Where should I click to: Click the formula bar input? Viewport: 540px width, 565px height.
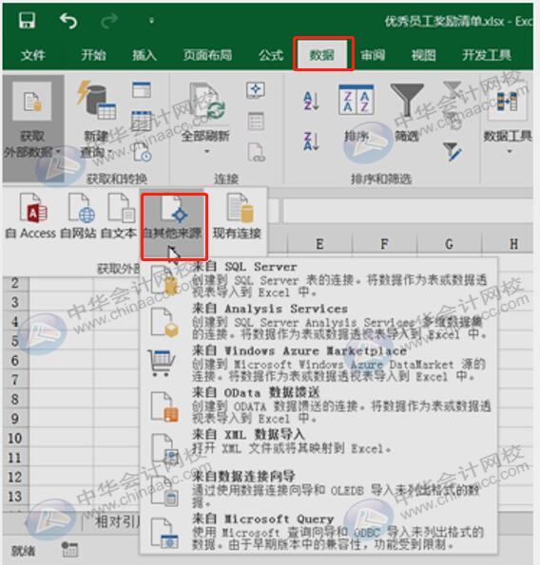tap(408, 211)
